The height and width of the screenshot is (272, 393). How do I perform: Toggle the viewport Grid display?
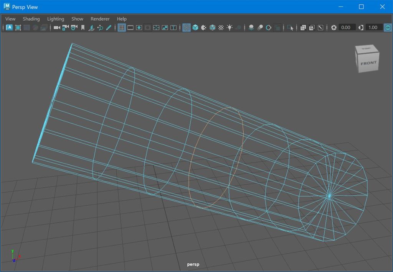[122, 28]
